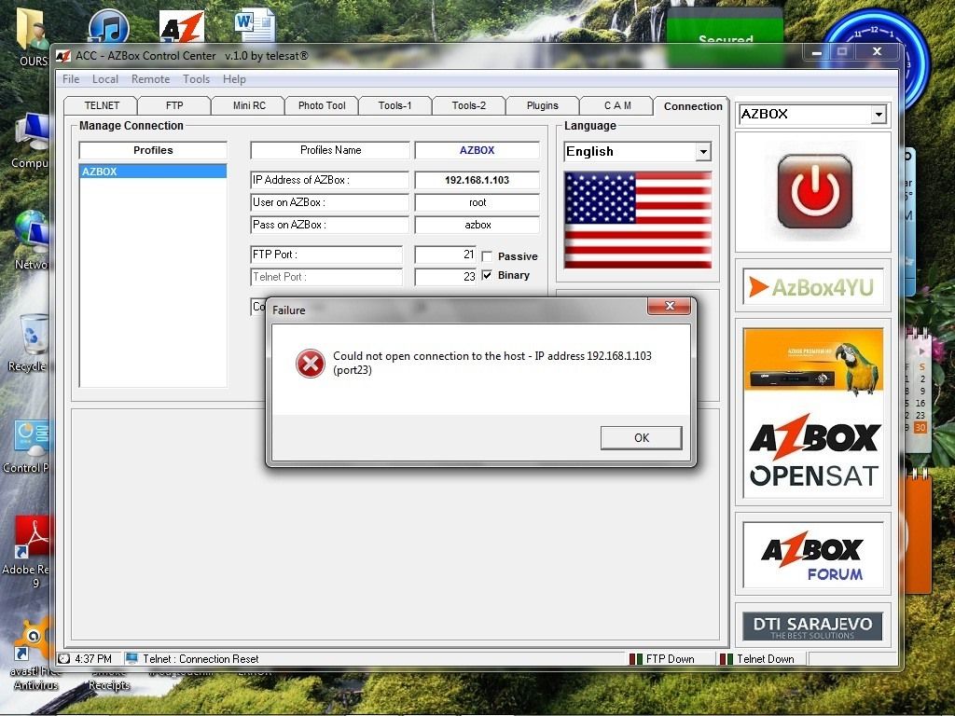Uncheck the Binary checkbox
The image size is (955, 716).
point(487,275)
